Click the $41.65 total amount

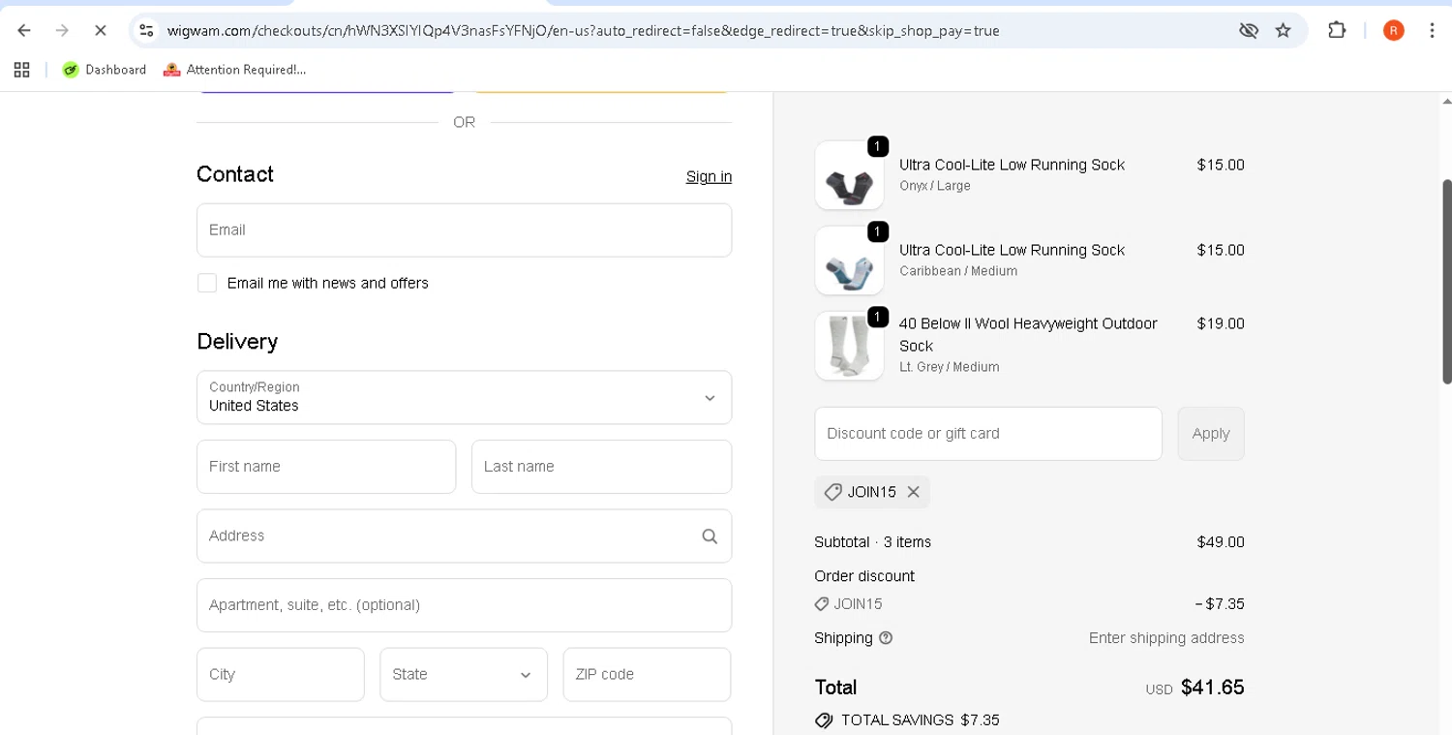(x=1213, y=688)
